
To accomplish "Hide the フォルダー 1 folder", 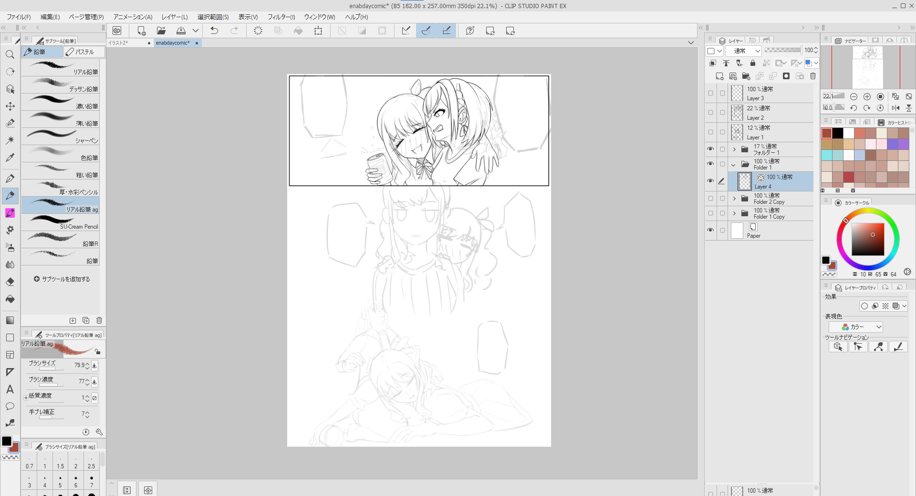I will [x=710, y=149].
